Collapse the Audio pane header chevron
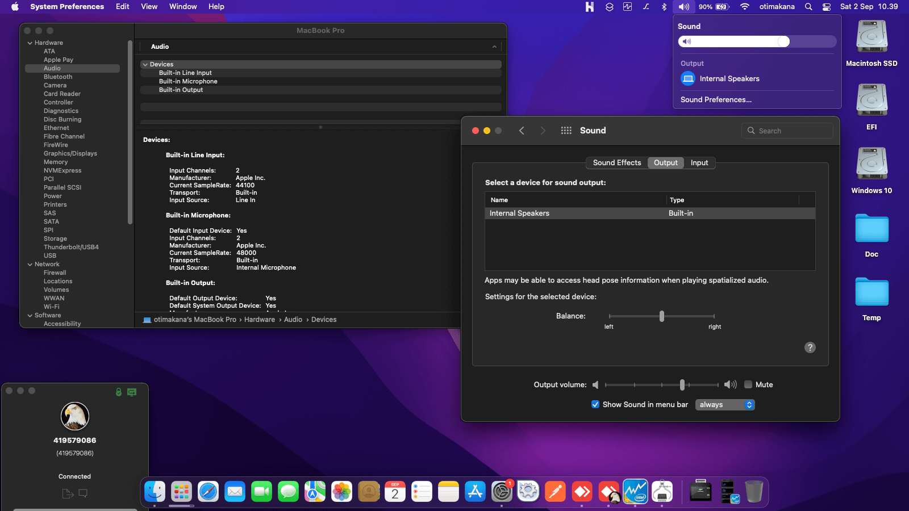The image size is (909, 511). coord(494,47)
